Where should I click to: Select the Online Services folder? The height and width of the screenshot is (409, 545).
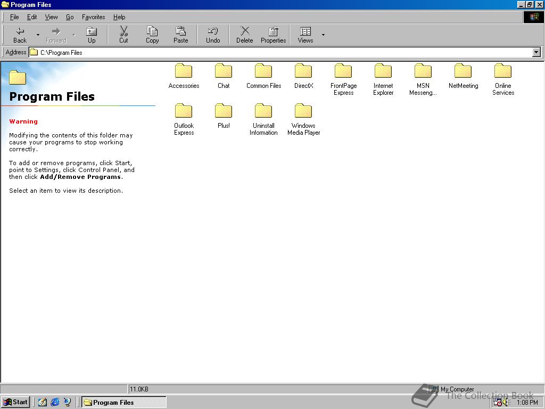click(503, 80)
